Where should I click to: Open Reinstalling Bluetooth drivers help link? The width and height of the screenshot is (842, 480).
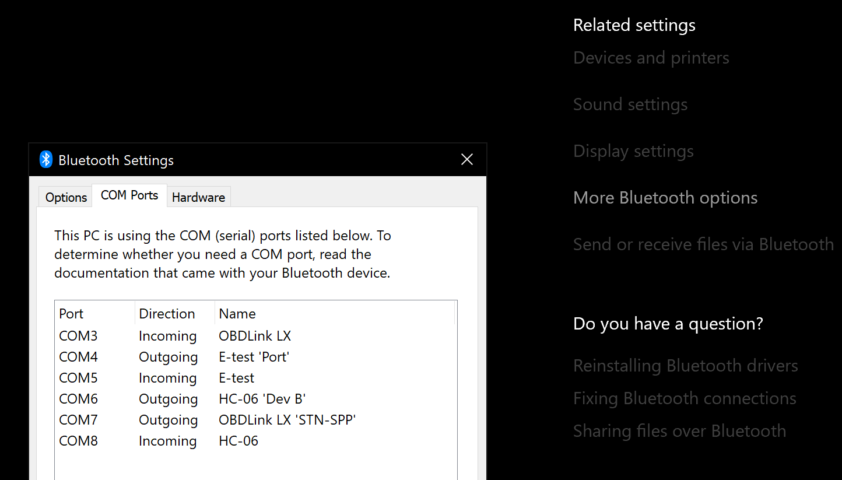click(686, 366)
